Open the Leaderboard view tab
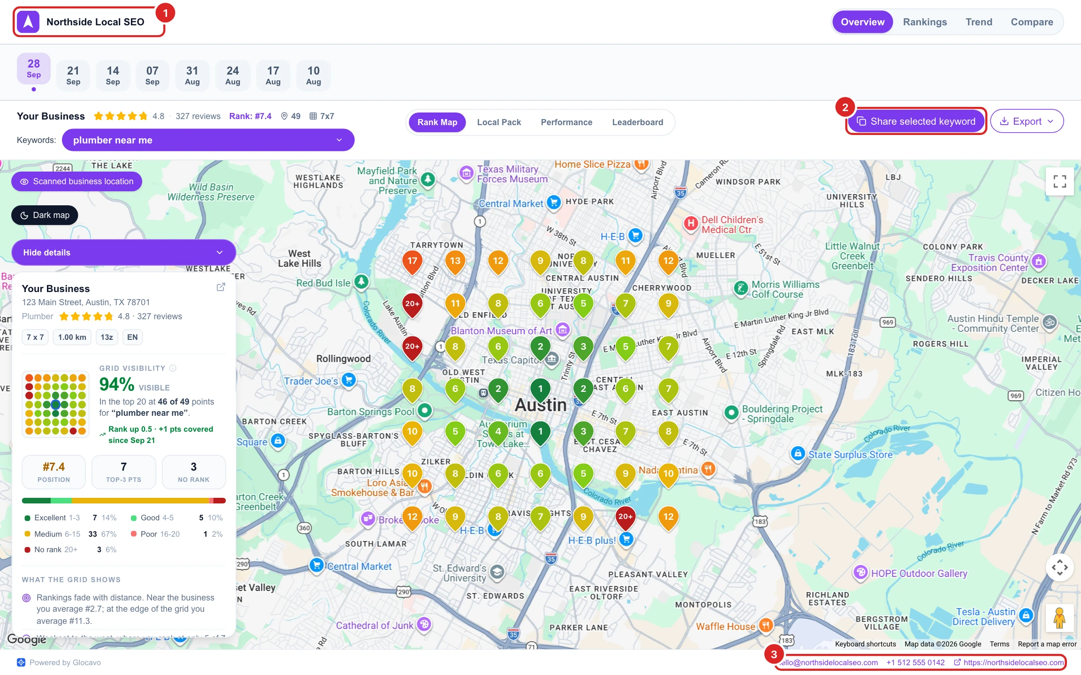The image size is (1081, 675). (637, 122)
